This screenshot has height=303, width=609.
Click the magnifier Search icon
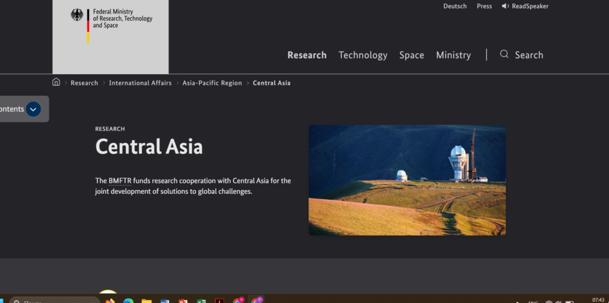click(x=504, y=55)
